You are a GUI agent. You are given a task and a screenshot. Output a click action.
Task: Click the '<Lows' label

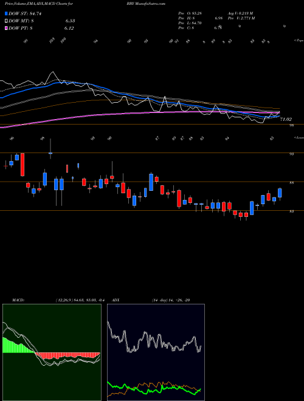[x=299, y=137]
